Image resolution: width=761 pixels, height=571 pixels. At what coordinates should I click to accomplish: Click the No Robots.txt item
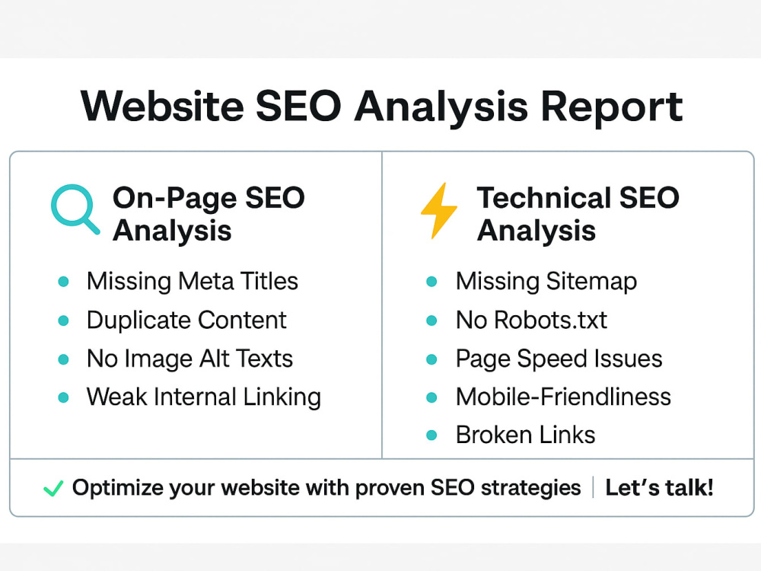pos(531,320)
